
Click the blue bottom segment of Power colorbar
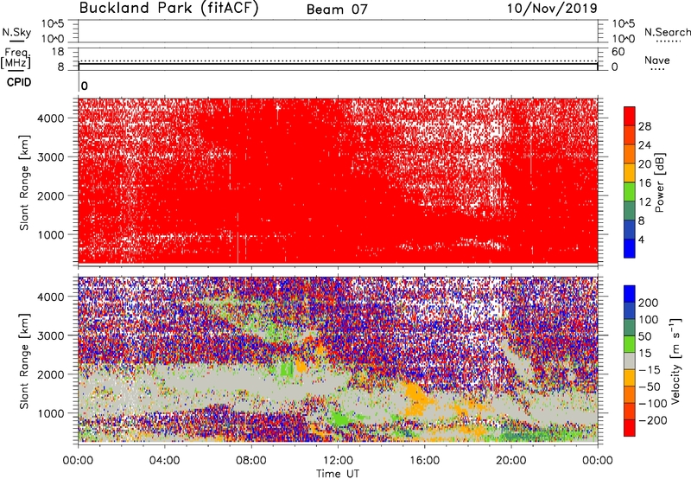pyautogui.click(x=630, y=248)
